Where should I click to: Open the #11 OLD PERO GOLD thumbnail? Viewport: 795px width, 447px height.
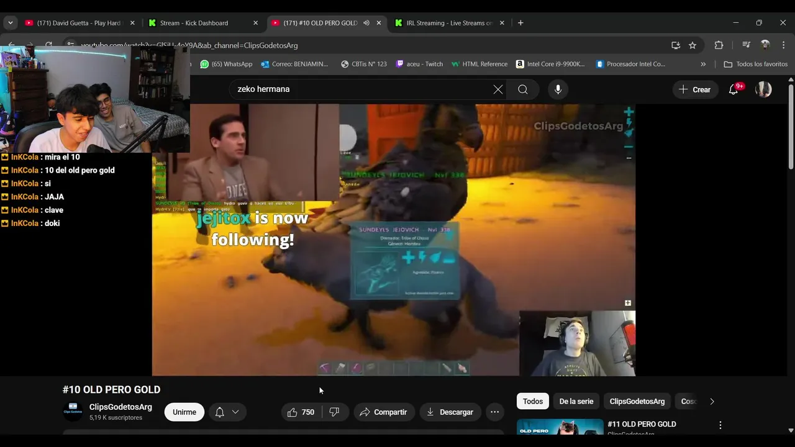[x=560, y=427]
